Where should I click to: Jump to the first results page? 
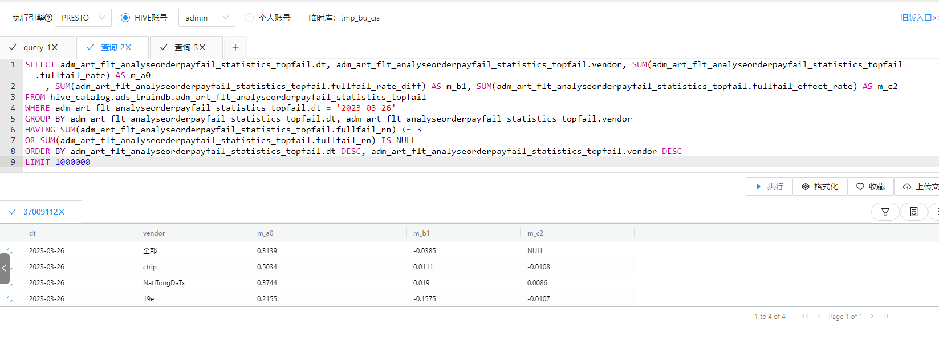pos(806,316)
